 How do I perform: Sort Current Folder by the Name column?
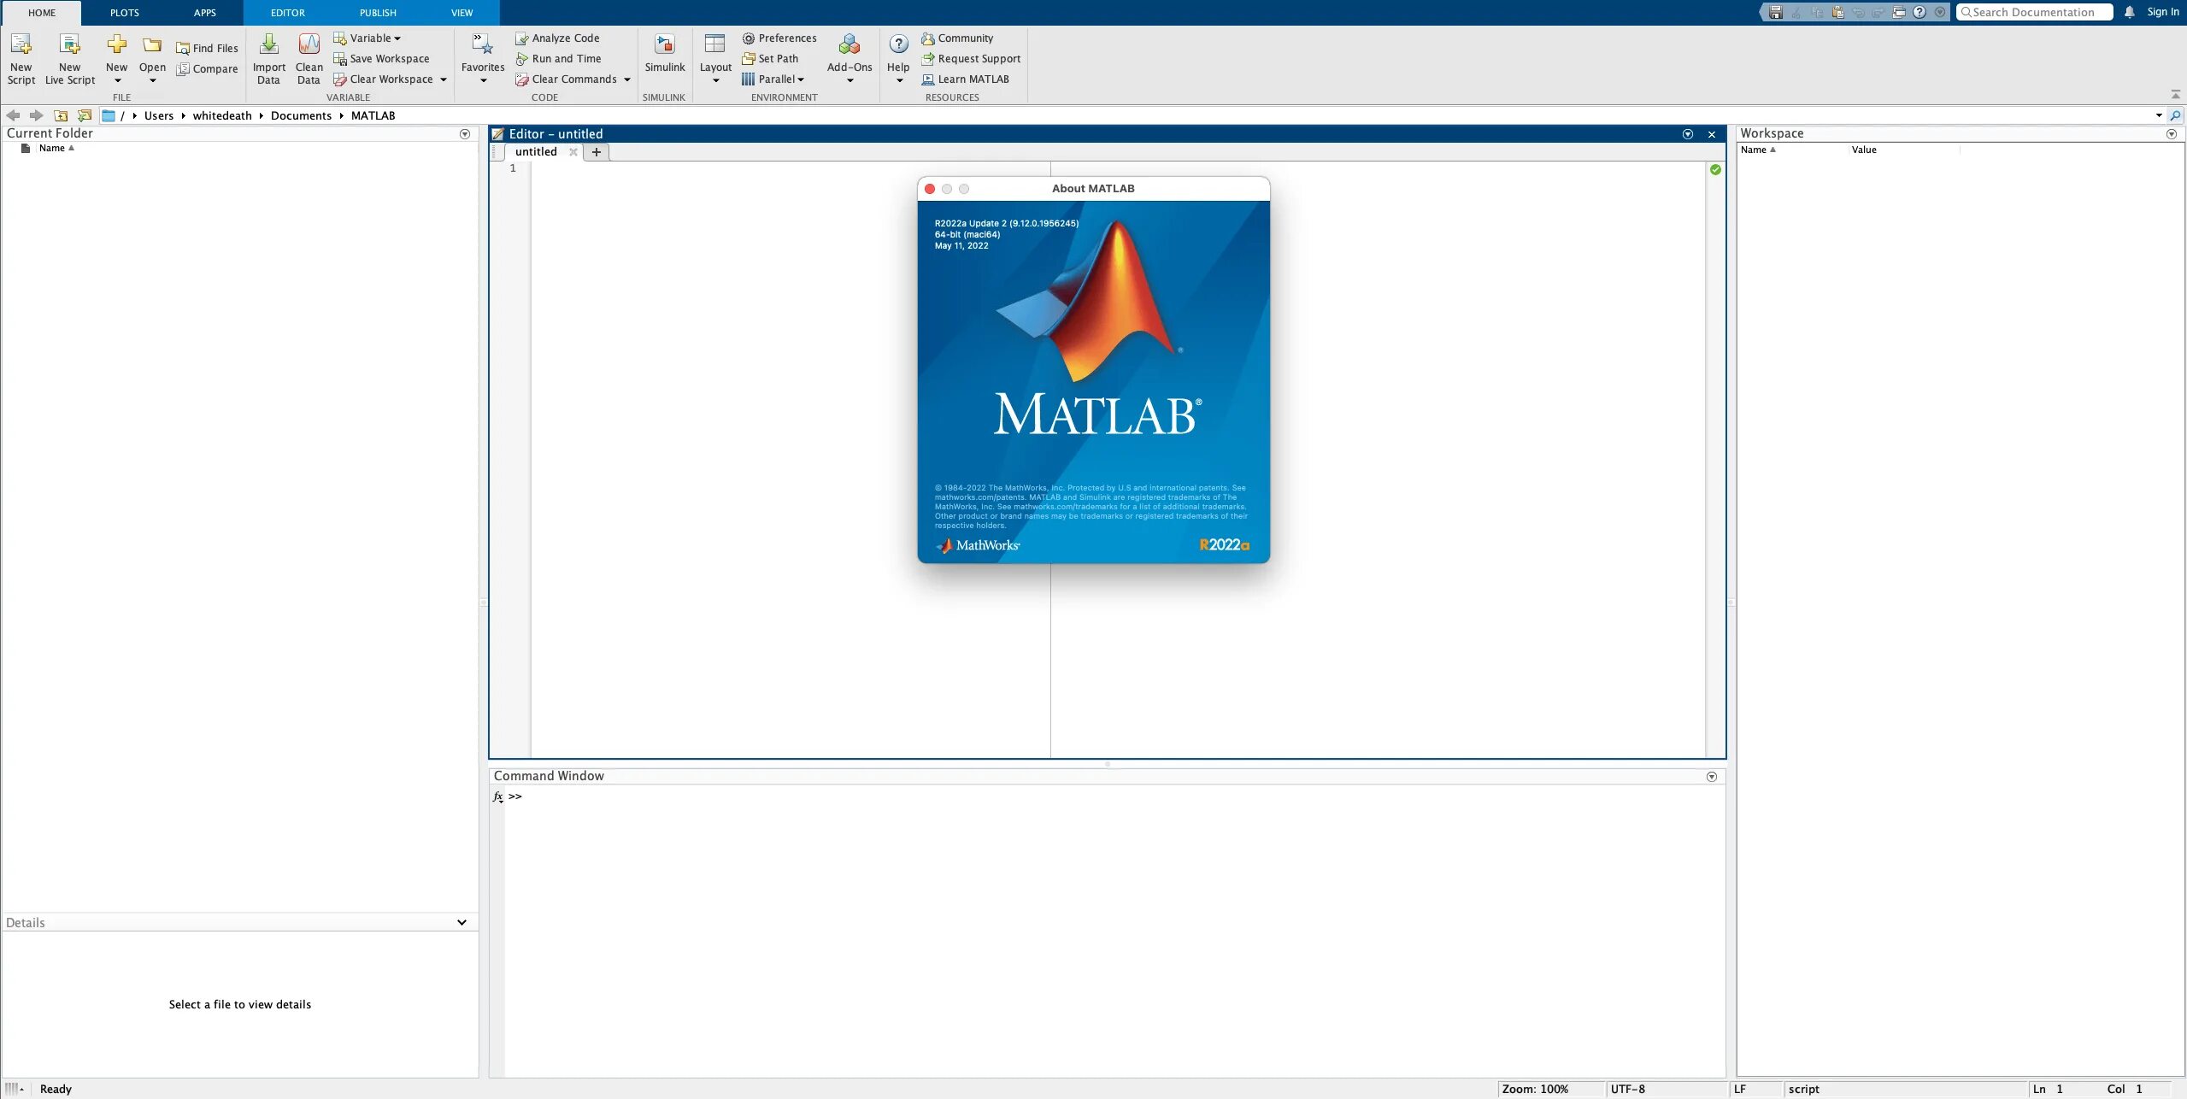pos(52,149)
